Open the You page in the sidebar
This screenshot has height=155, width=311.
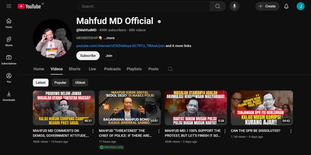(x=9, y=78)
